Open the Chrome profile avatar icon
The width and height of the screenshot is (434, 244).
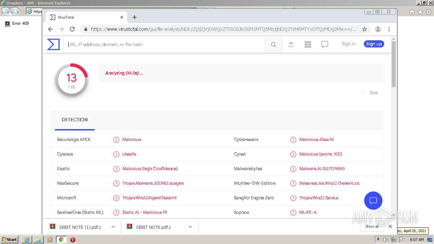coord(378,29)
